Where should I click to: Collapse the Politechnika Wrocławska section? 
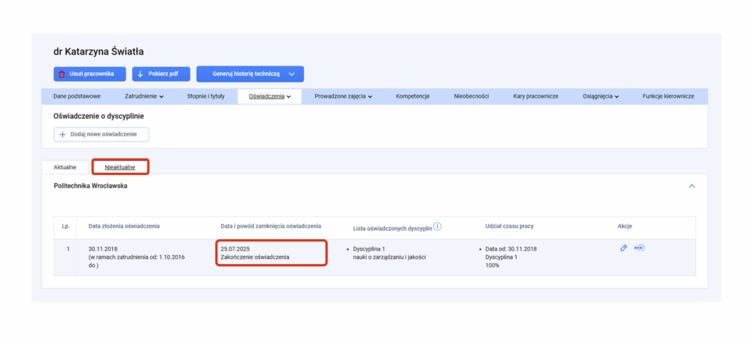(692, 186)
